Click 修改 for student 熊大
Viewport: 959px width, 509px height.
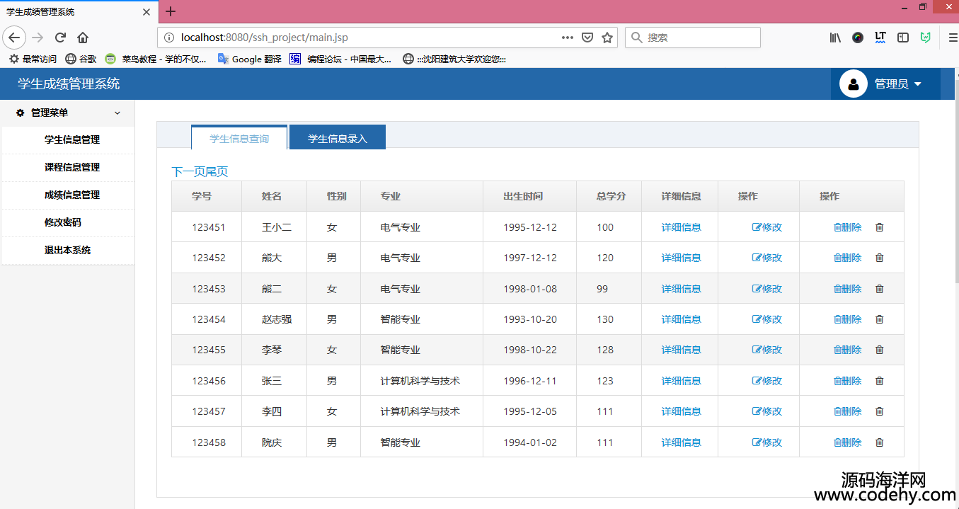(x=767, y=258)
